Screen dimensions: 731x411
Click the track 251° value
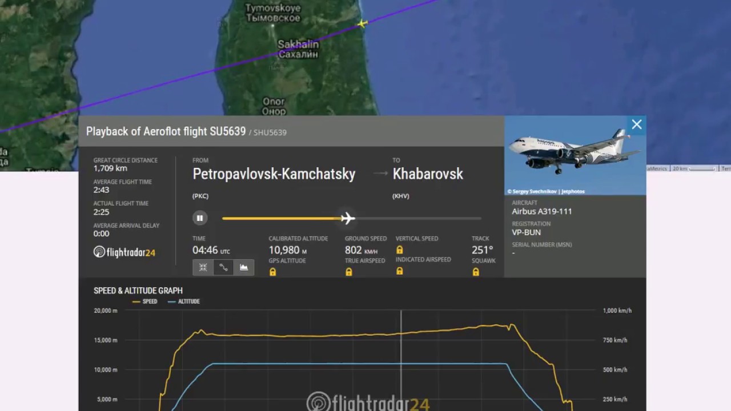coord(483,250)
